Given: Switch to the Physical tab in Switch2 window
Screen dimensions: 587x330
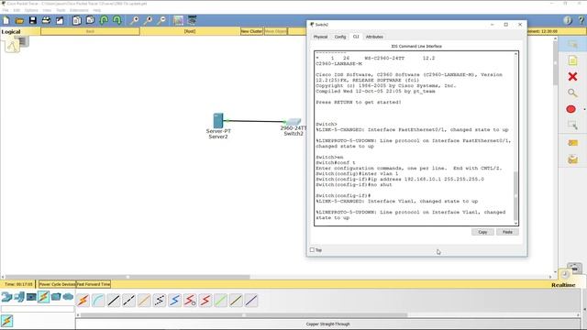Looking at the screenshot, I should click(320, 37).
